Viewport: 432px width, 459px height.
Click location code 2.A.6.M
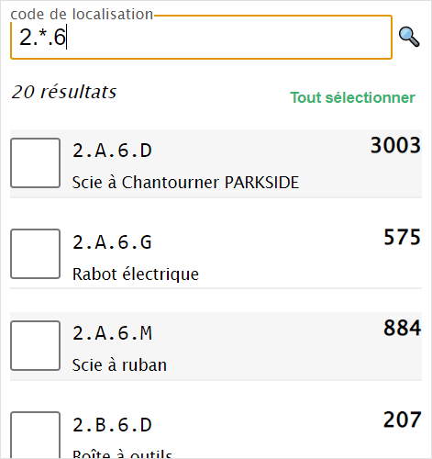pos(112,333)
